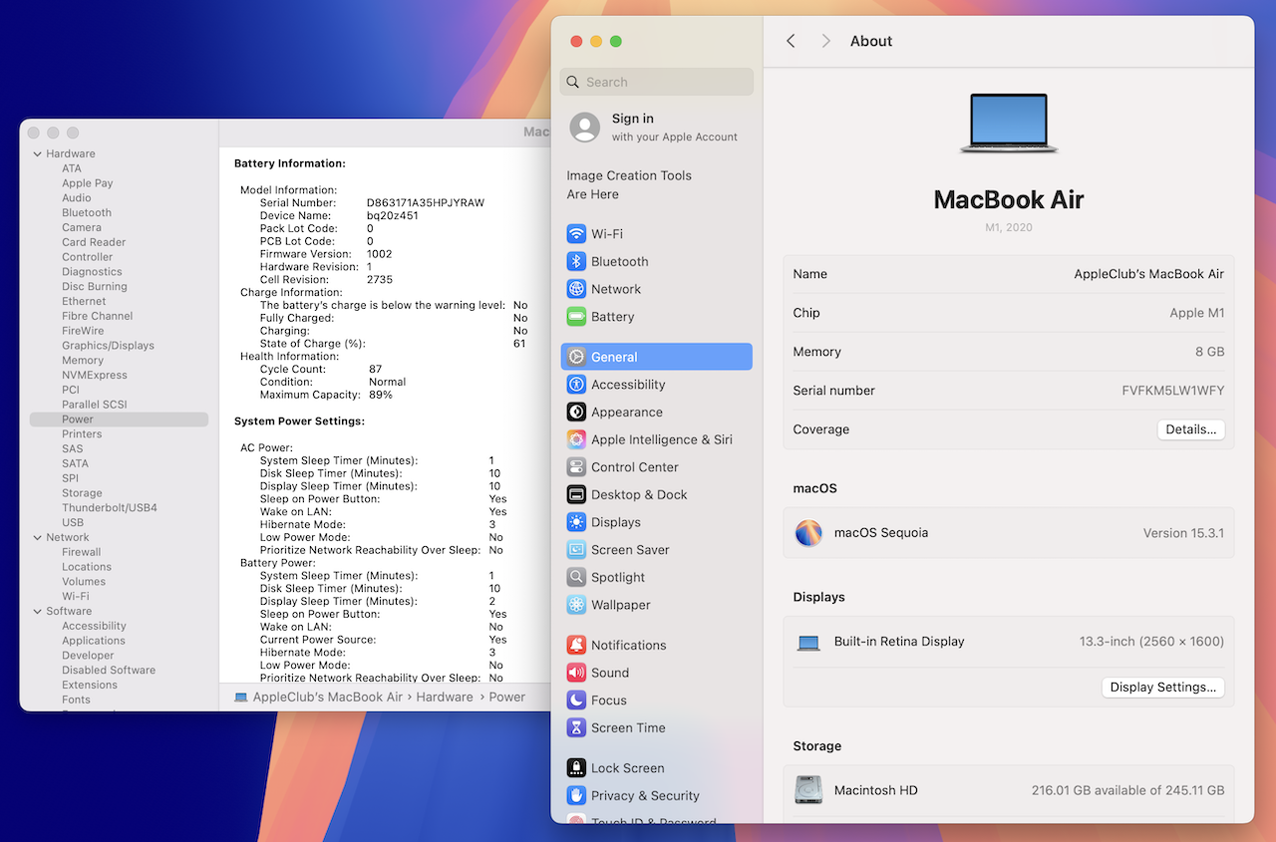Image resolution: width=1276 pixels, height=842 pixels.
Task: Select the Accessibility icon in System Settings
Action: coord(576,385)
